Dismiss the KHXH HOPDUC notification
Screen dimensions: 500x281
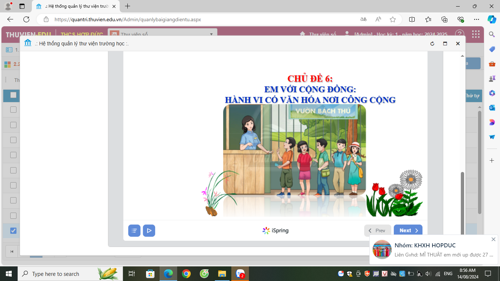pos(493,239)
